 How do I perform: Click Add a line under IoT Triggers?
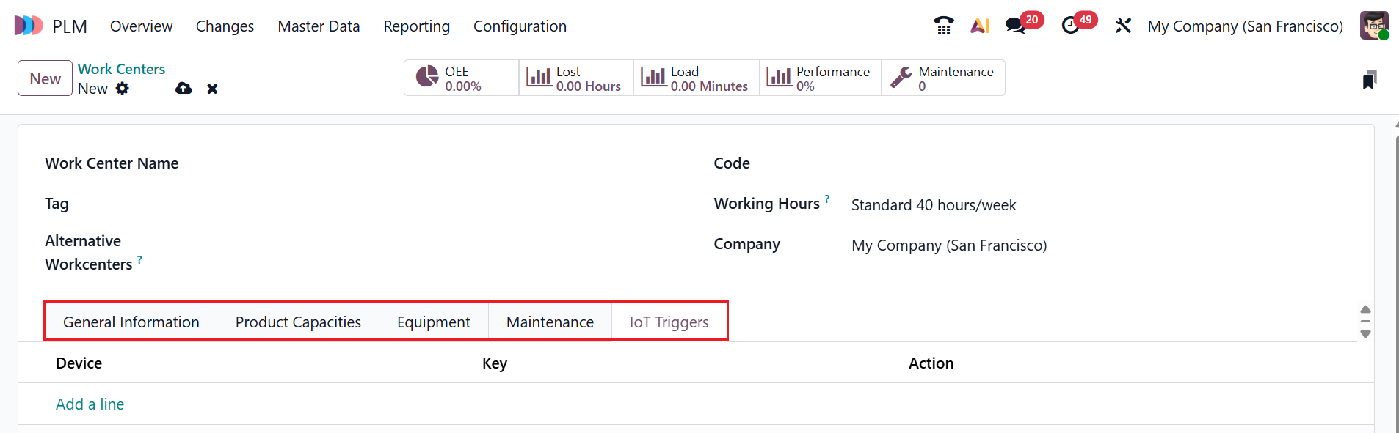coord(90,404)
